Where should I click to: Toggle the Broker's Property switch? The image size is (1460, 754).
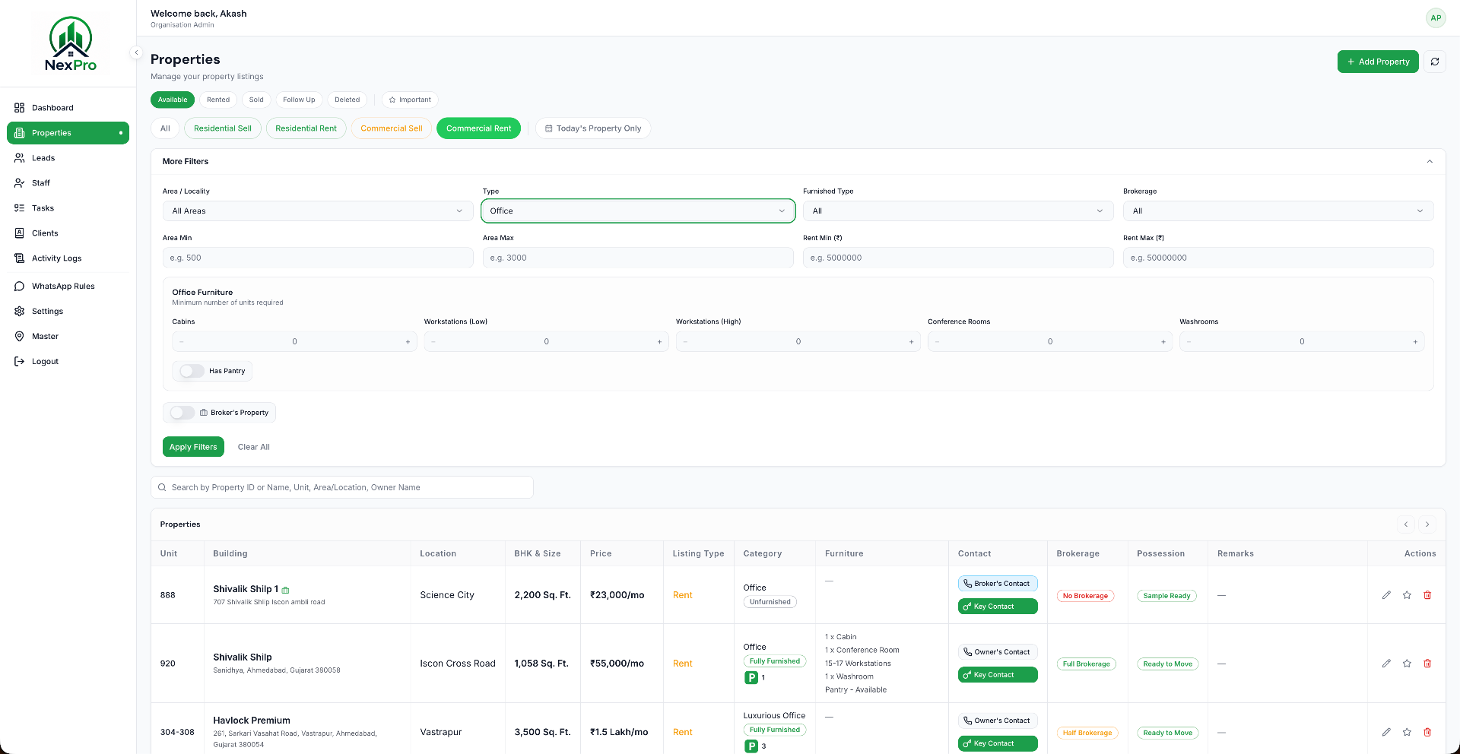coord(182,413)
